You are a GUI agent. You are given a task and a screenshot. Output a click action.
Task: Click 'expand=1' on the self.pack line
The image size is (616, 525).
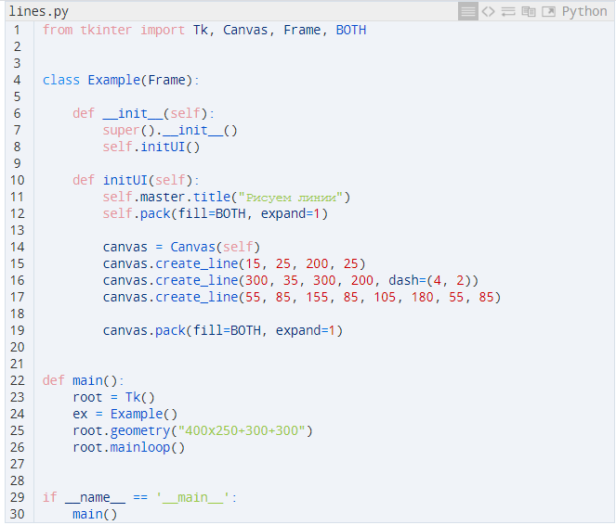[290, 213]
